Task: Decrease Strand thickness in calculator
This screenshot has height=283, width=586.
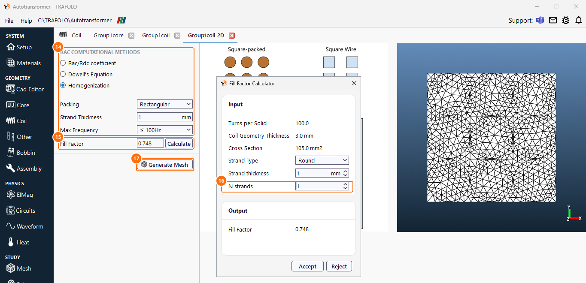Action: [x=346, y=175]
